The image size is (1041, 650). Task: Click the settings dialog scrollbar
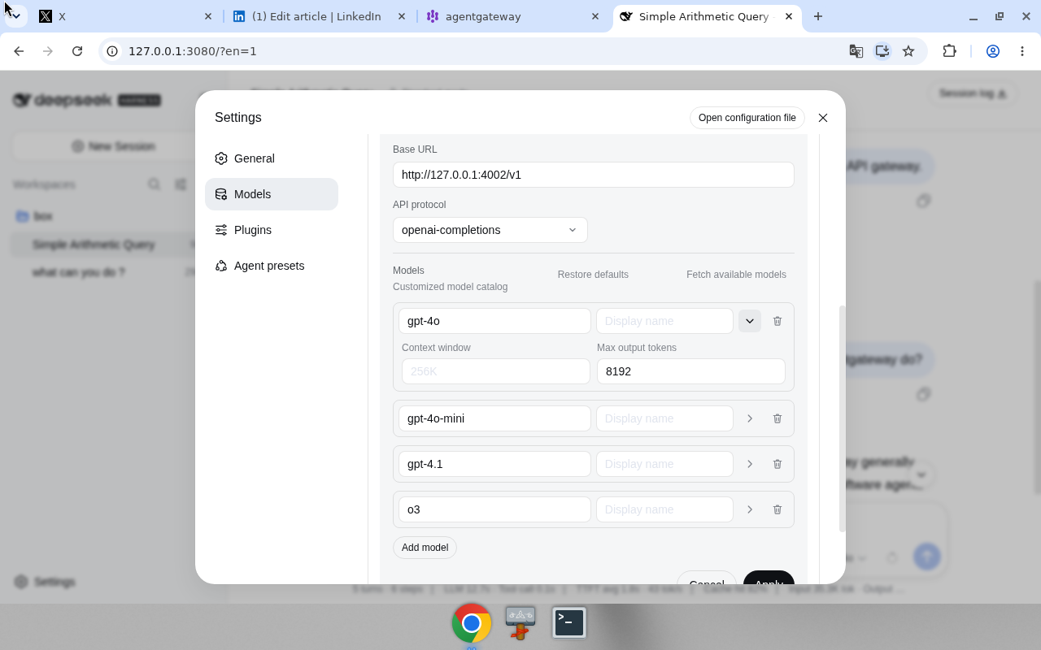[843, 418]
